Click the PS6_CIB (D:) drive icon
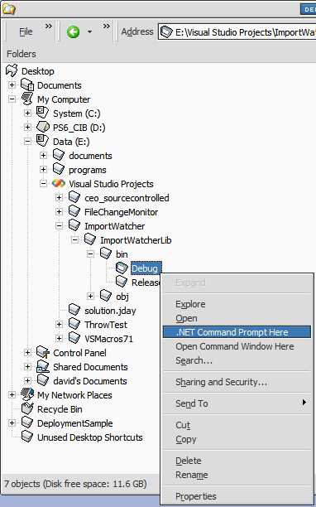 (43, 128)
